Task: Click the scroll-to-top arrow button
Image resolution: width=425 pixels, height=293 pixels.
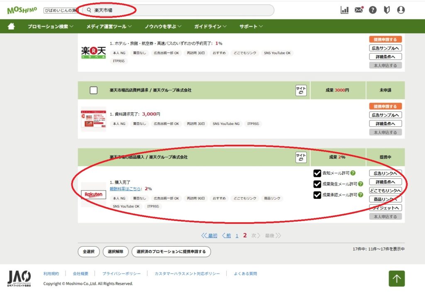Action: [x=396, y=278]
